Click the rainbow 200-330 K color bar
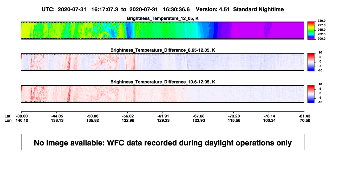This screenshot has height=173, width=338. pos(311,31)
